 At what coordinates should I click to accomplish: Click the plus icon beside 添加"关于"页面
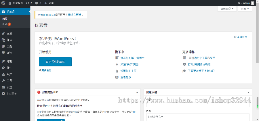point(117,64)
